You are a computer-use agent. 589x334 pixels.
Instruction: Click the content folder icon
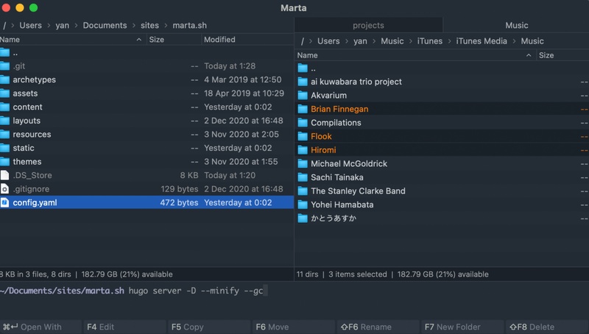(4, 107)
